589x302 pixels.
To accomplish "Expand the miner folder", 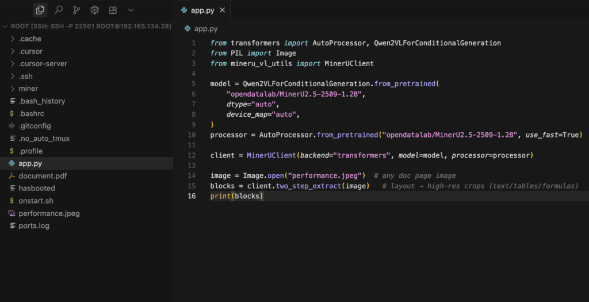I will click(x=28, y=89).
